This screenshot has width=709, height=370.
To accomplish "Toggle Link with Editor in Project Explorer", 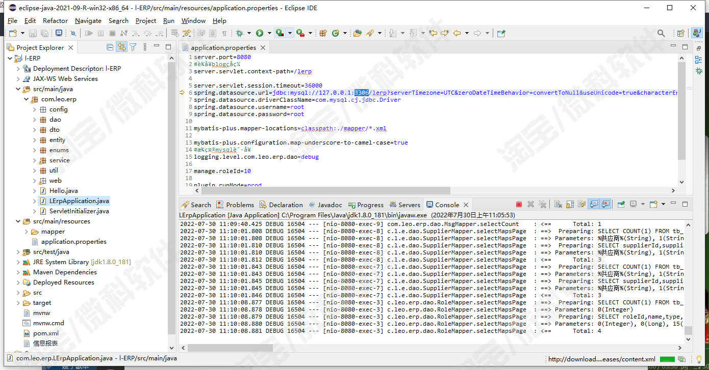I will 121,47.
